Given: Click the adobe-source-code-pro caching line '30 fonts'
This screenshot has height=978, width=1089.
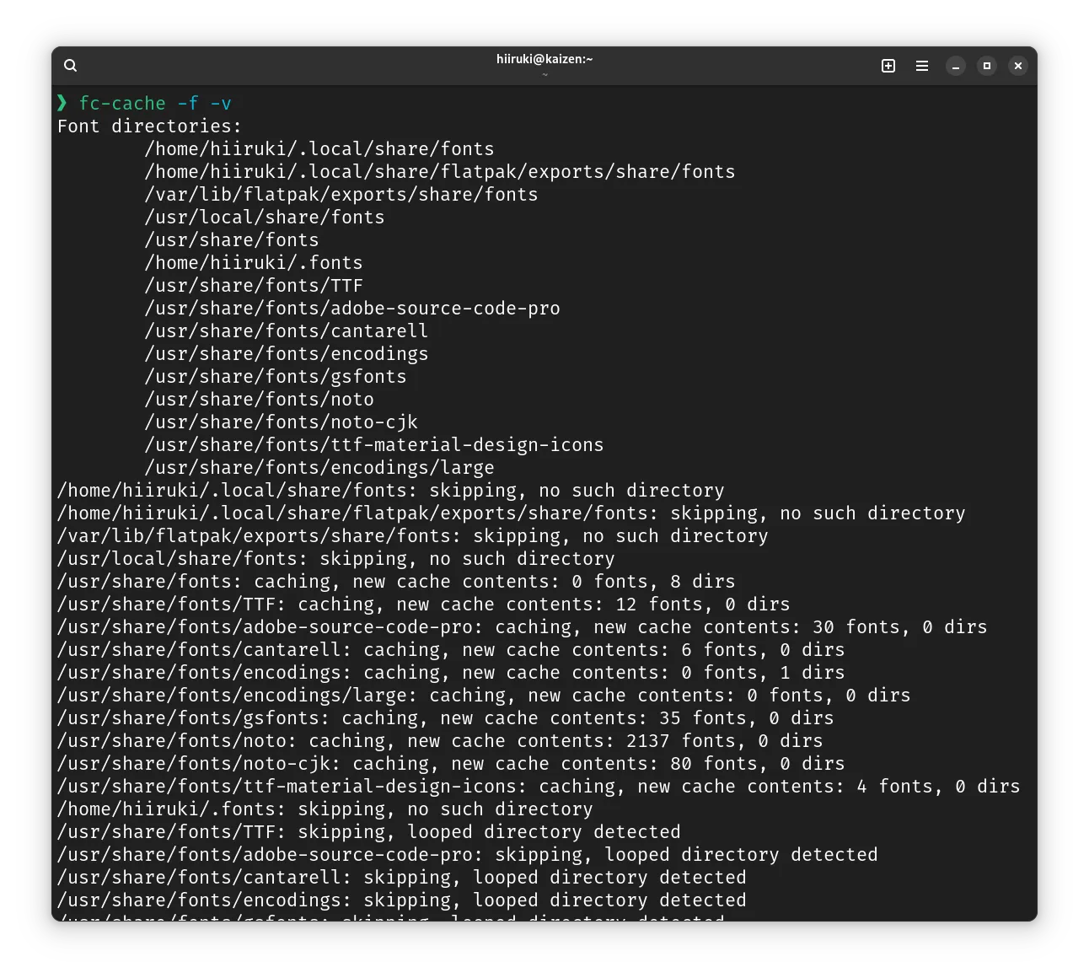Looking at the screenshot, I should pyautogui.click(x=522, y=627).
